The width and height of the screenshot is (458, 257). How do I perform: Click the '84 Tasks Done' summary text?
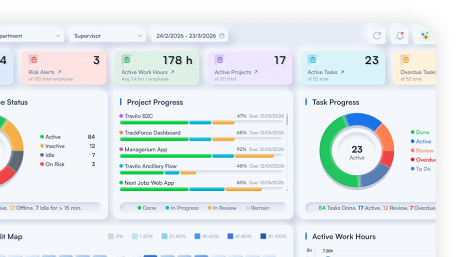[x=337, y=208]
